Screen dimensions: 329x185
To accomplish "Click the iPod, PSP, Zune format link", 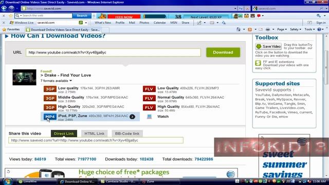I will coord(72,116).
